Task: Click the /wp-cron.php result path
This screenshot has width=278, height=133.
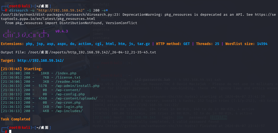Action: (68, 102)
